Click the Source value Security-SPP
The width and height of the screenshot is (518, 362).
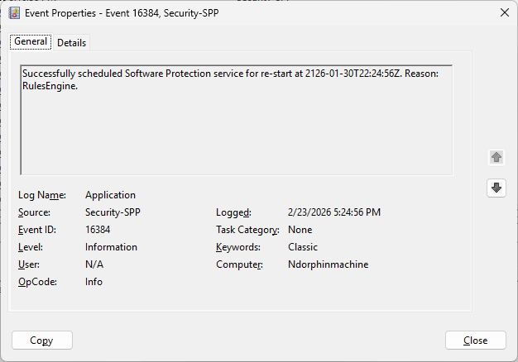coord(112,212)
